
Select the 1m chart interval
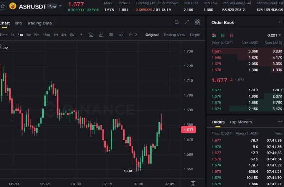click(x=20, y=35)
